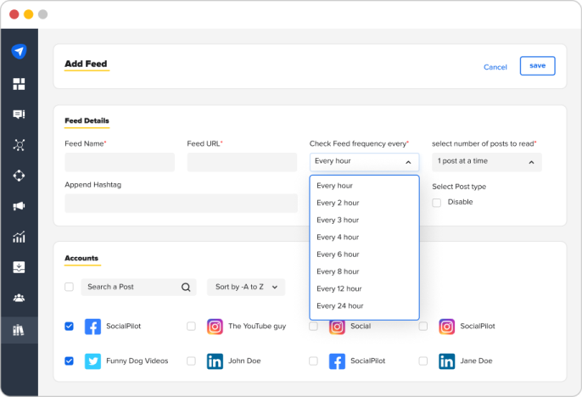Click the SocialPilot paper plane logo
Image resolution: width=582 pixels, height=397 pixels.
19,51
